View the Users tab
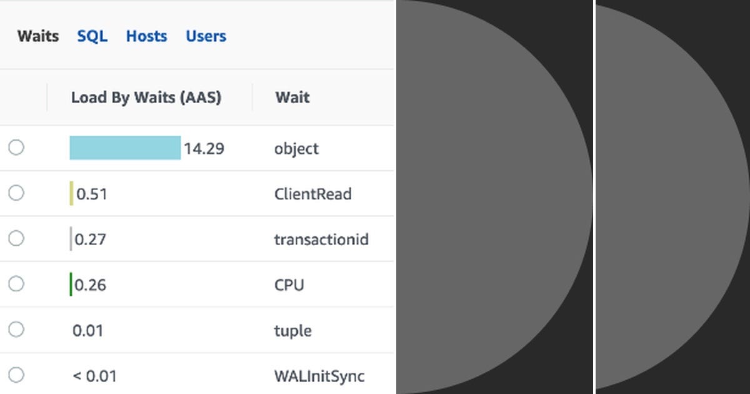 pyautogui.click(x=206, y=36)
